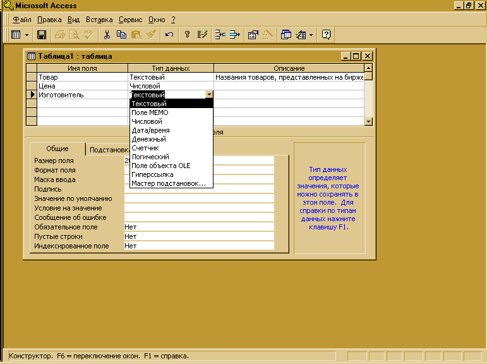Switch to the Общие tab
487x364 pixels.
pyautogui.click(x=57, y=149)
